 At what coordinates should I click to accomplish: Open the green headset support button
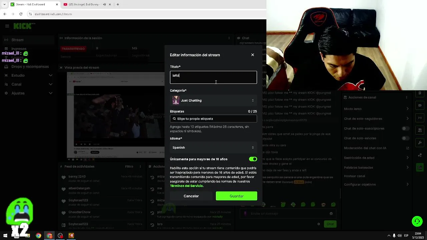pyautogui.click(x=417, y=221)
